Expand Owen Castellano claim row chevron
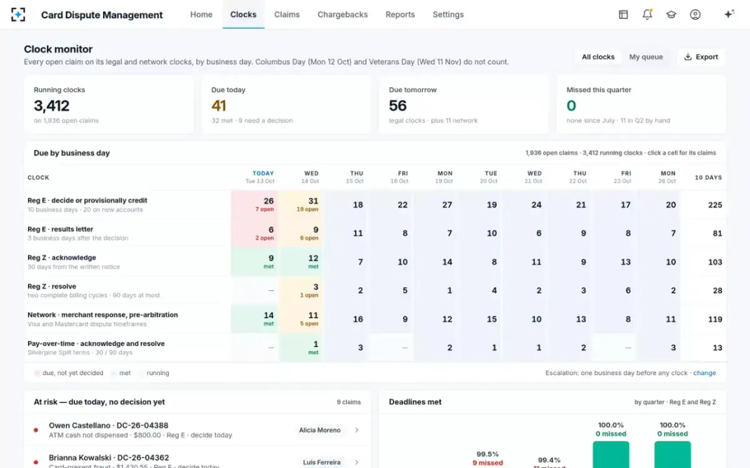Screen dimensions: 750x468 (x=357, y=430)
